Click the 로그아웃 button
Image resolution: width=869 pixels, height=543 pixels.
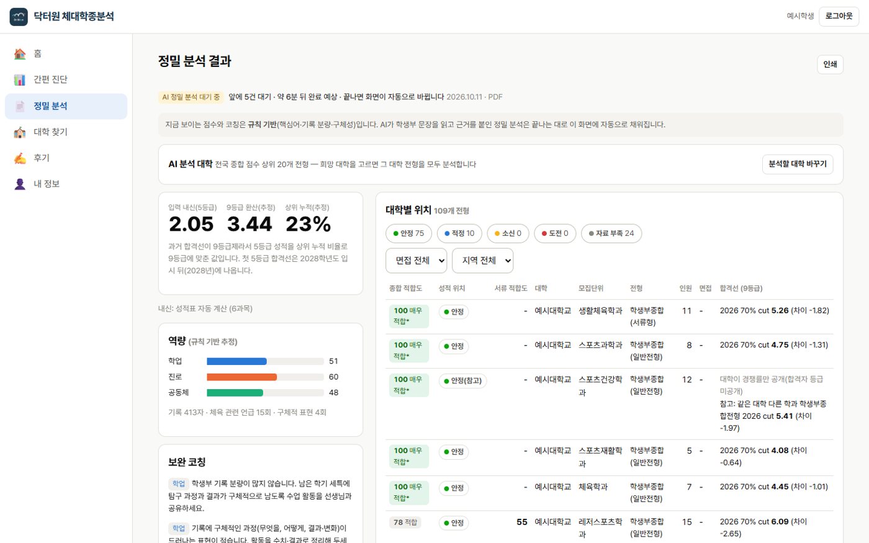(839, 16)
